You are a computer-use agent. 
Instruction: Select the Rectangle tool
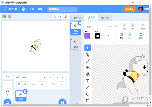pyautogui.click(x=88, y=101)
